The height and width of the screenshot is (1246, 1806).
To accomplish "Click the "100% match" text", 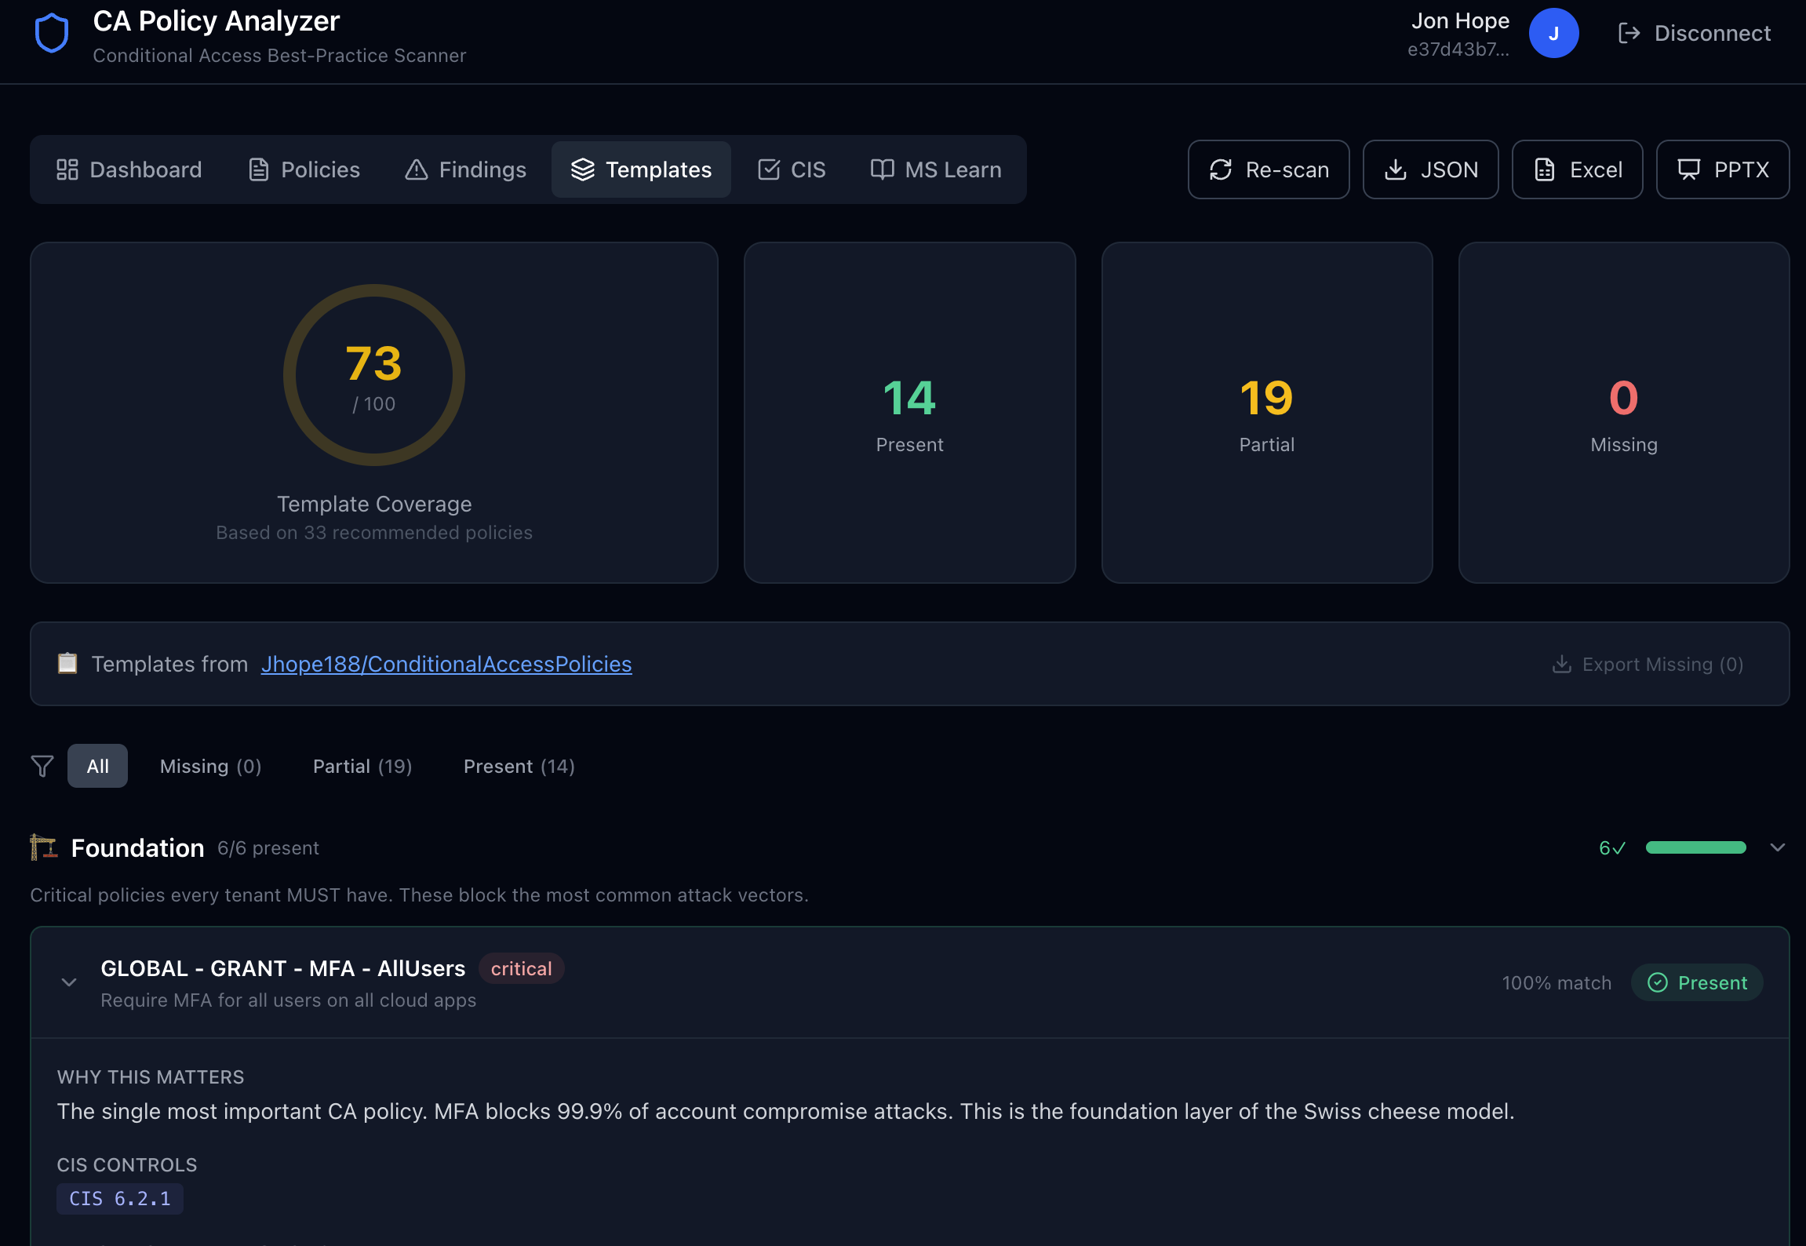I will click(x=1557, y=982).
